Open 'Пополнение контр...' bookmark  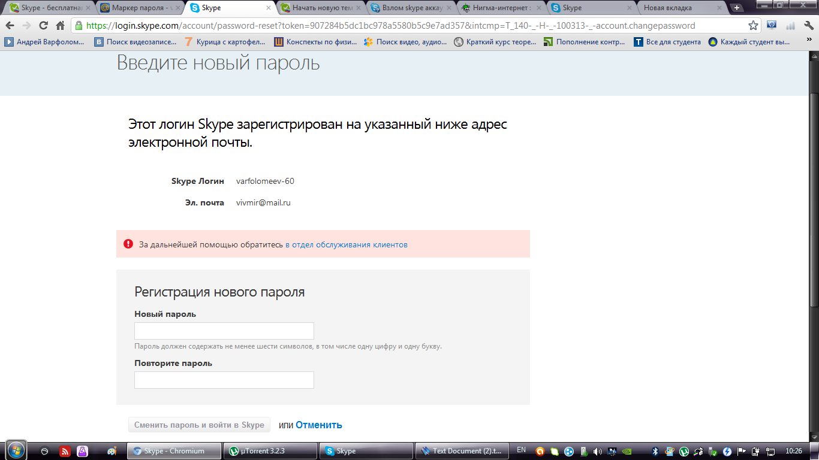(x=585, y=42)
